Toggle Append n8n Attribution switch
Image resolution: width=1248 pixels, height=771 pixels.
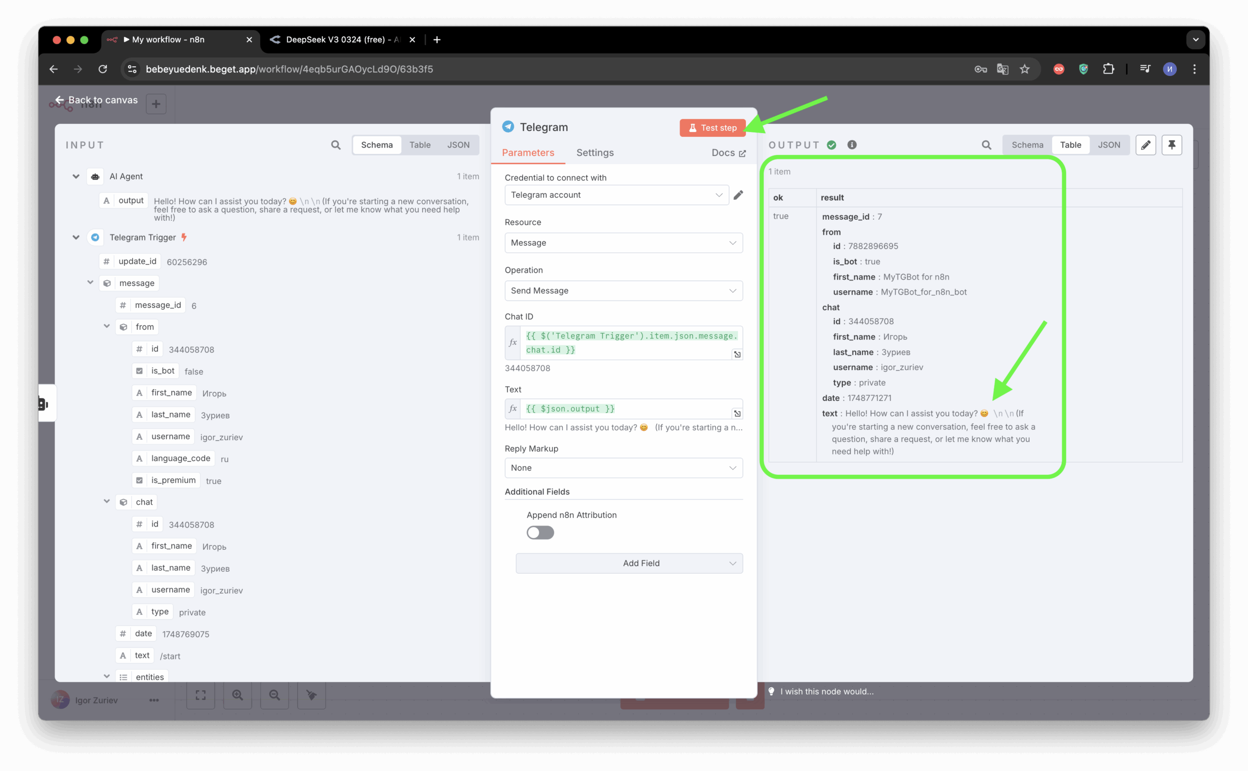tap(540, 532)
